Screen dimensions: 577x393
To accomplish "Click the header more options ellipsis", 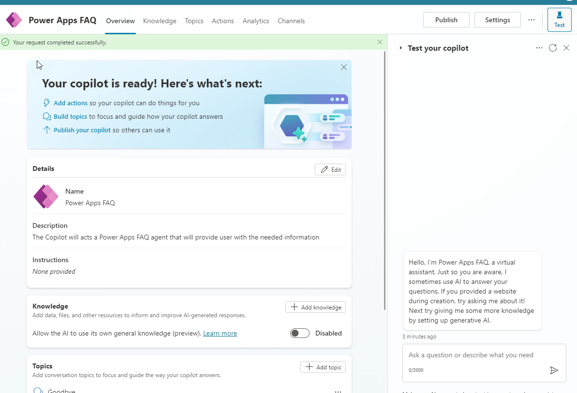I will (x=532, y=20).
